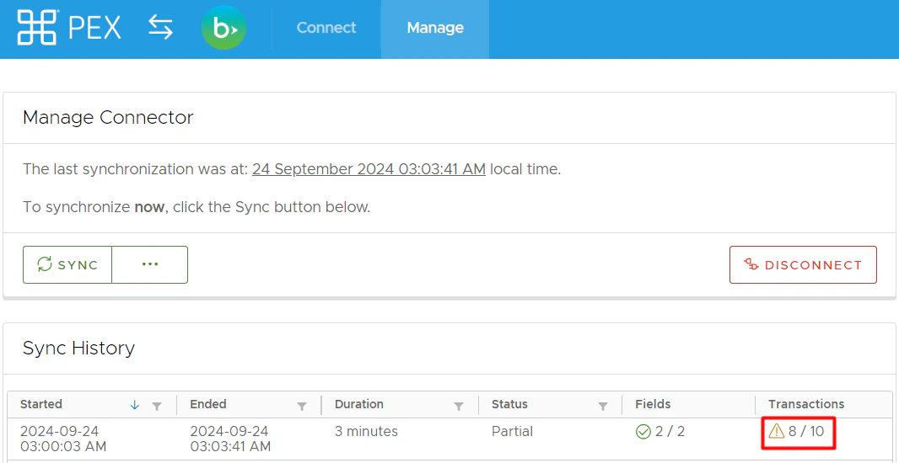The image size is (899, 463).
Task: Open the Manage tab
Action: click(x=435, y=28)
